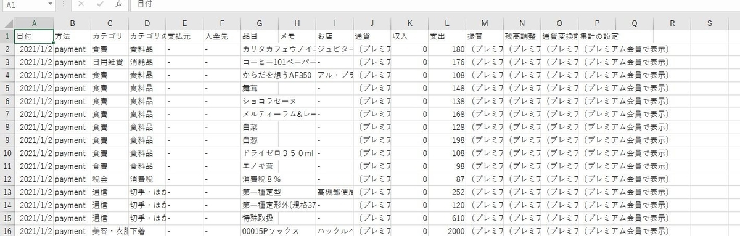Click the expense value 610 cell
This screenshot has height=236, width=740.
447,218
